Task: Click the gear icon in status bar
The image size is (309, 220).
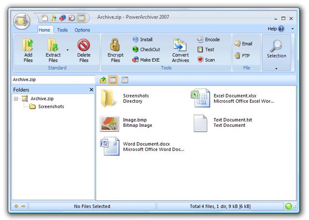Action: (x=16, y=206)
